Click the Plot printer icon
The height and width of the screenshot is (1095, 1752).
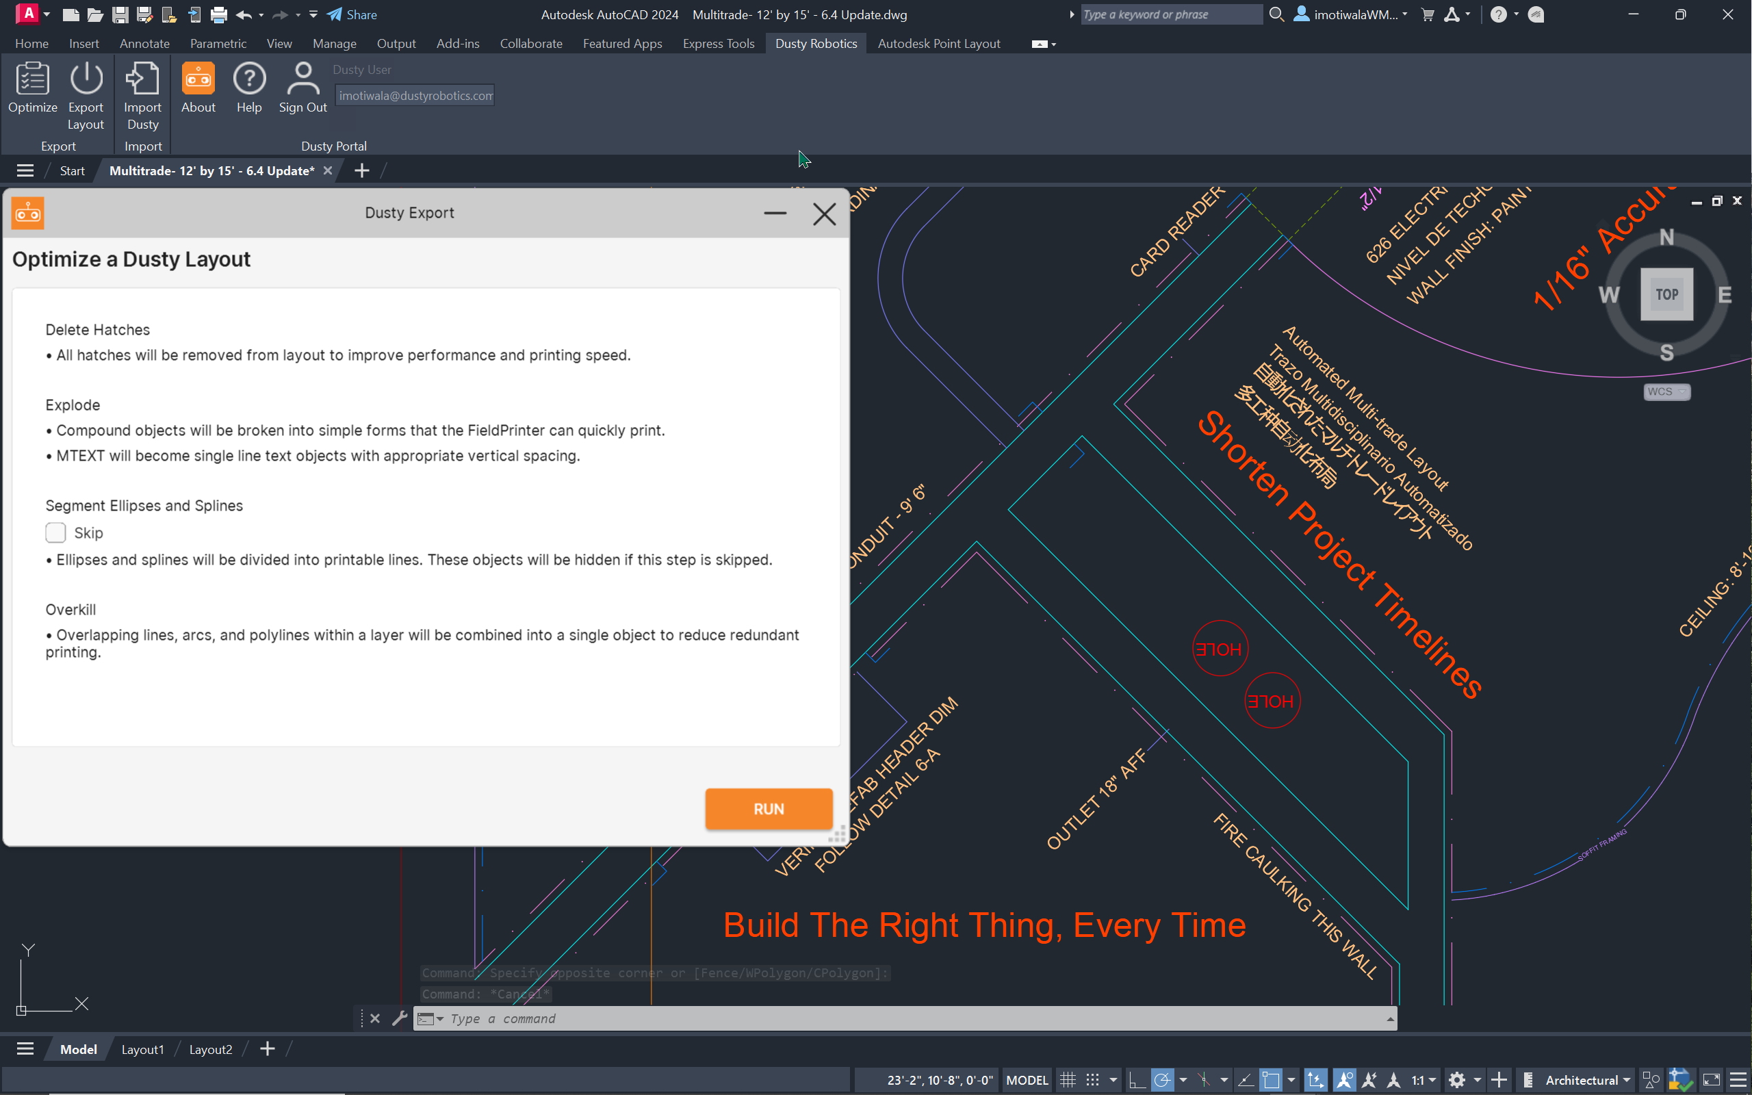[218, 14]
